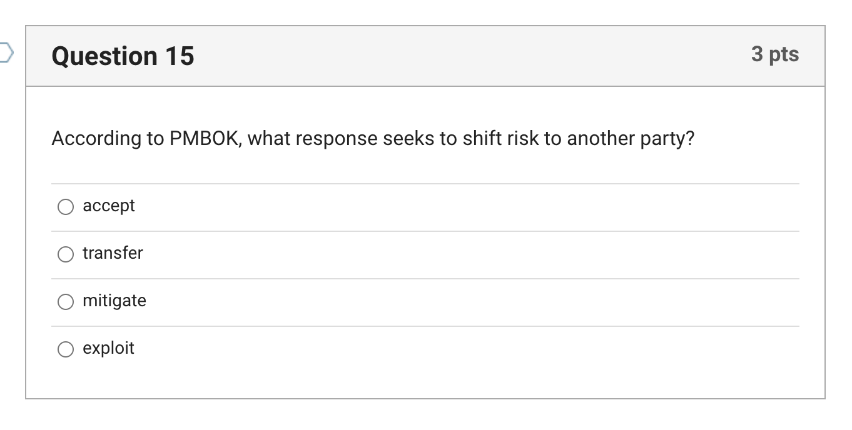Viewport: 852px width, 430px height.
Task: Click blank space in the transfer answer row
Action: click(438, 254)
